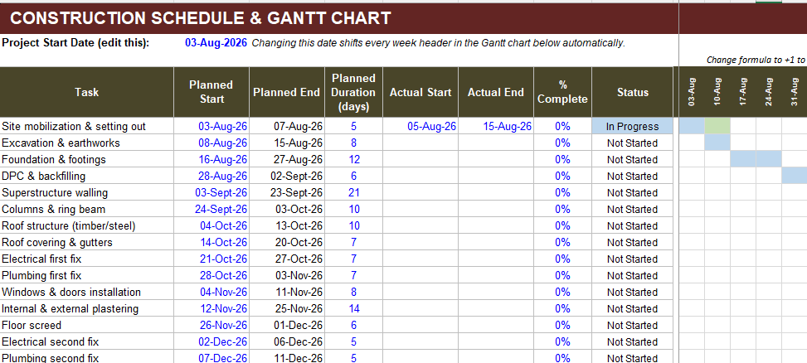Click planned end 27-Oct-26 for Electrical first fix
This screenshot has height=363, width=807.
click(287, 259)
